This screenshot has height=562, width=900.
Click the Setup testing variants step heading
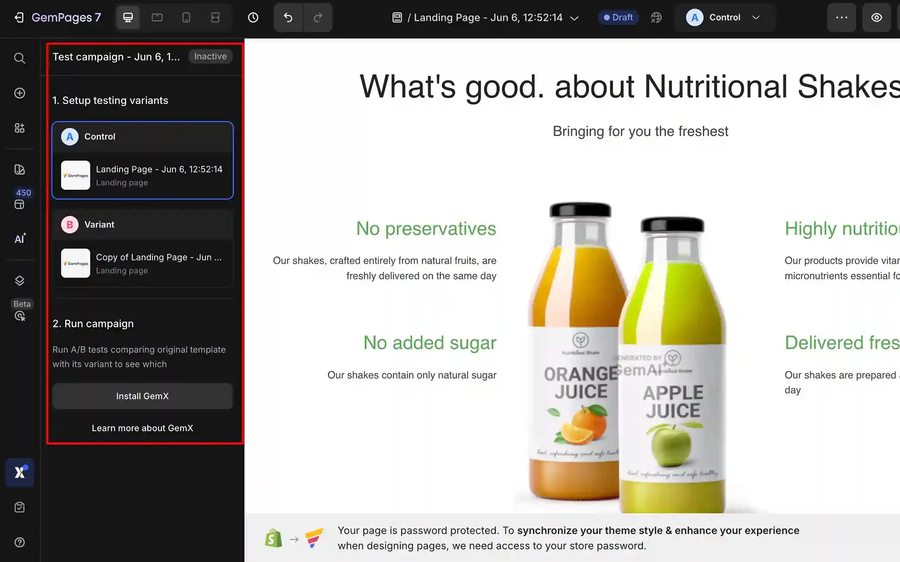tap(110, 100)
